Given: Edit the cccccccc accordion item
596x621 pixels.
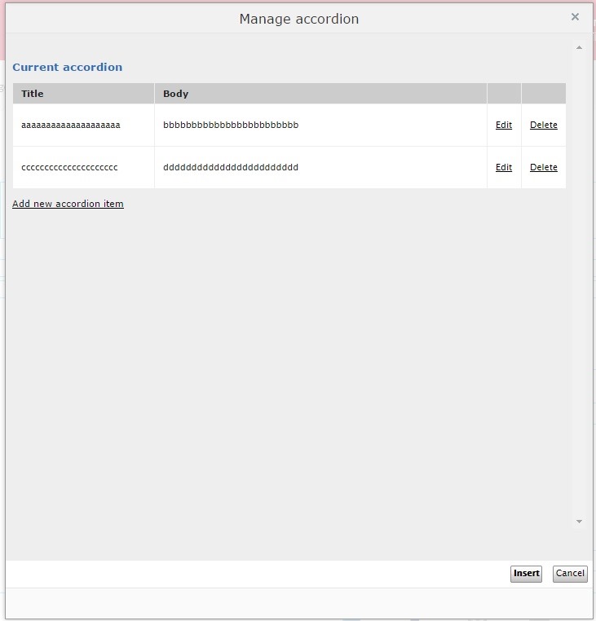Looking at the screenshot, I should pyautogui.click(x=504, y=168).
